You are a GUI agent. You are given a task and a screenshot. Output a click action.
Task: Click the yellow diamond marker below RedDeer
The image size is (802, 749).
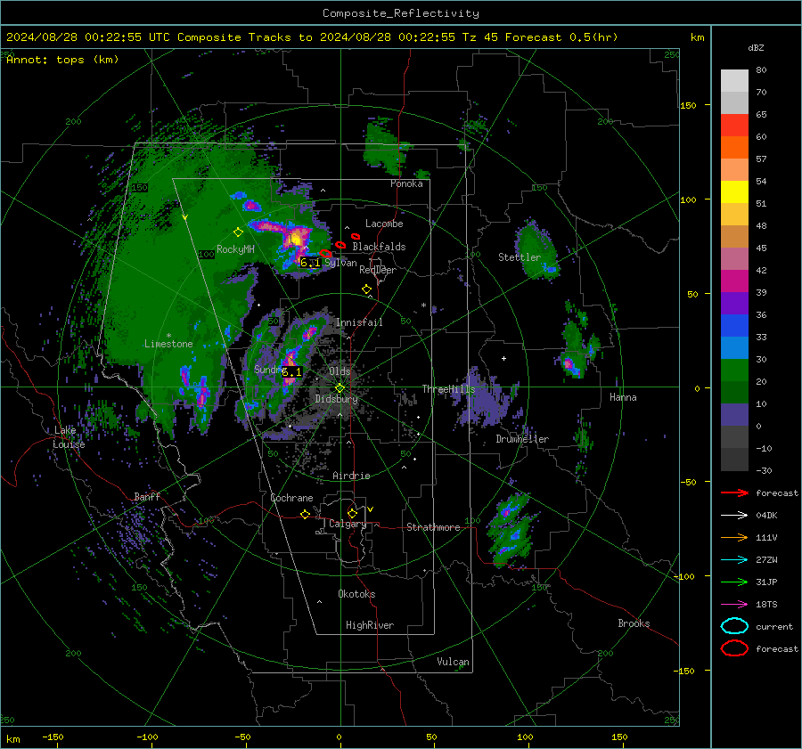click(366, 289)
